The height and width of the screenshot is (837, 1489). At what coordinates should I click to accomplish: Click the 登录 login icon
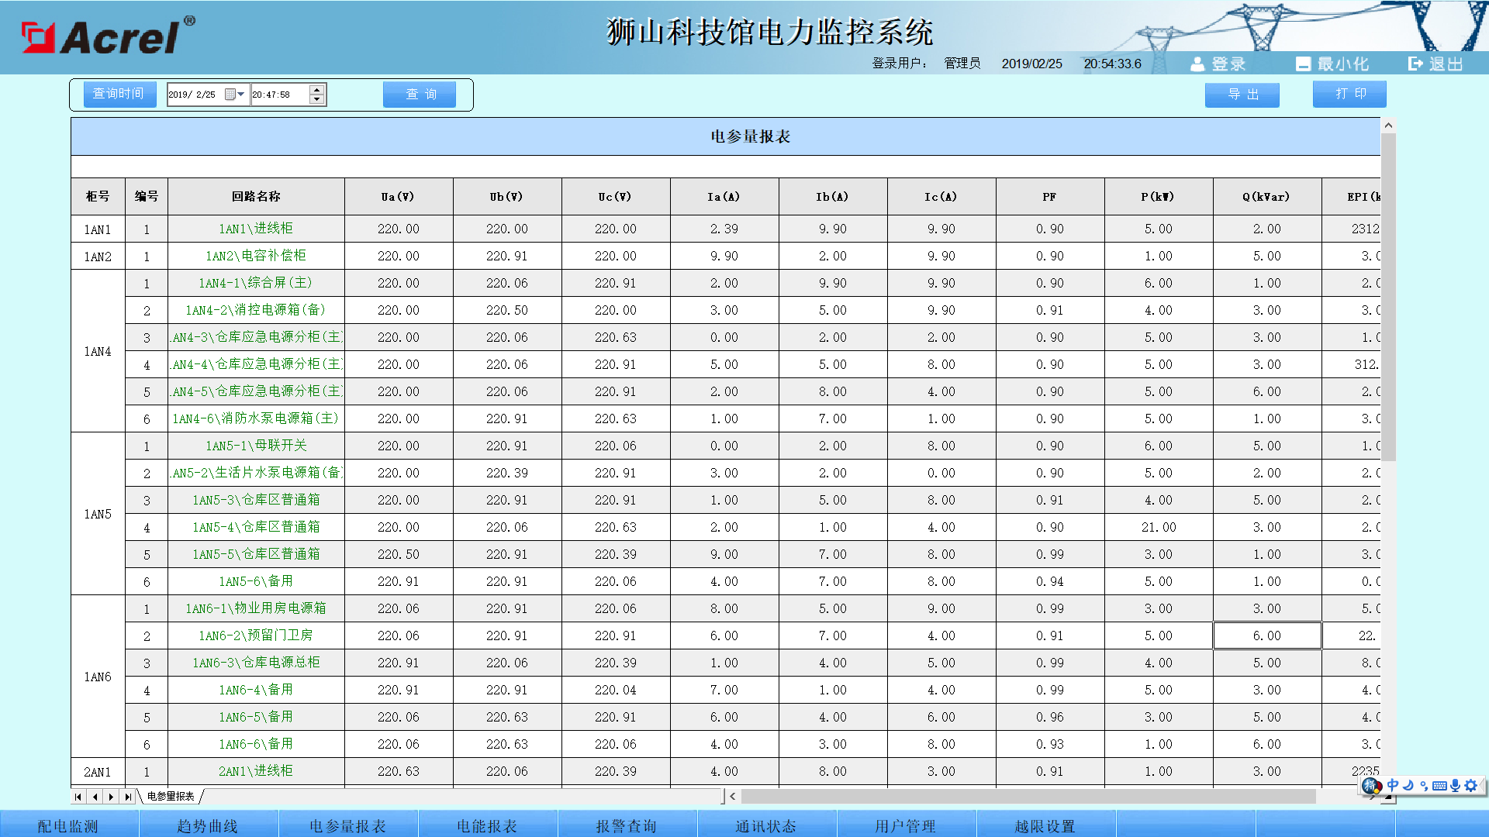click(x=1197, y=64)
